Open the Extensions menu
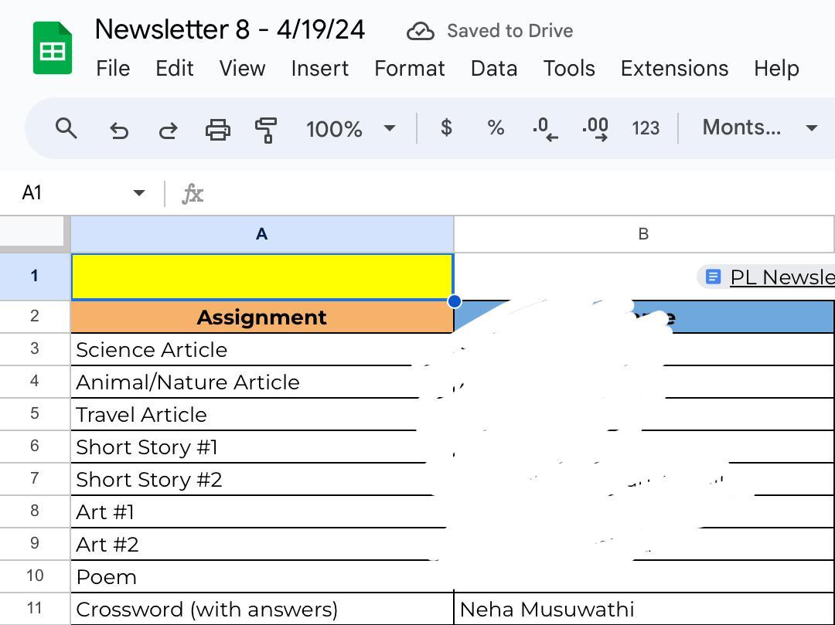The image size is (835, 625). click(674, 69)
